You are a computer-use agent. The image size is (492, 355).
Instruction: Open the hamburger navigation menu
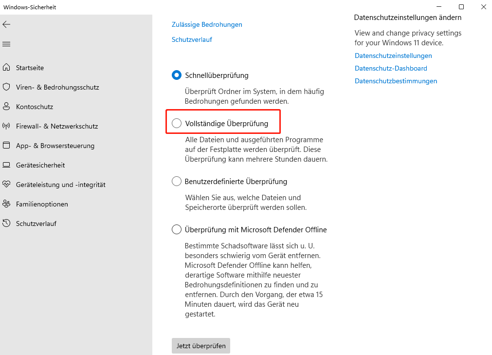[x=6, y=44]
